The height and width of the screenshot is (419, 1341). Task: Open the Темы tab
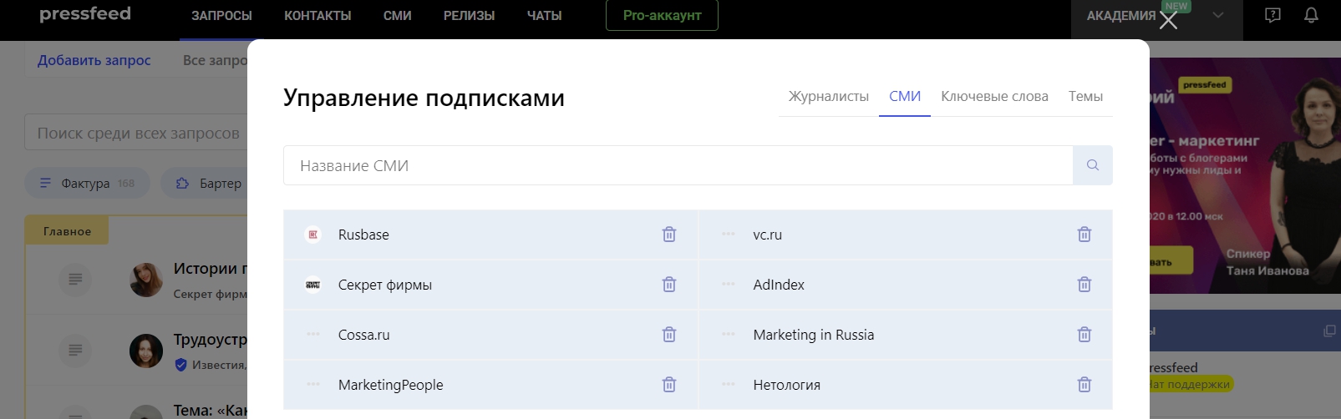point(1085,97)
